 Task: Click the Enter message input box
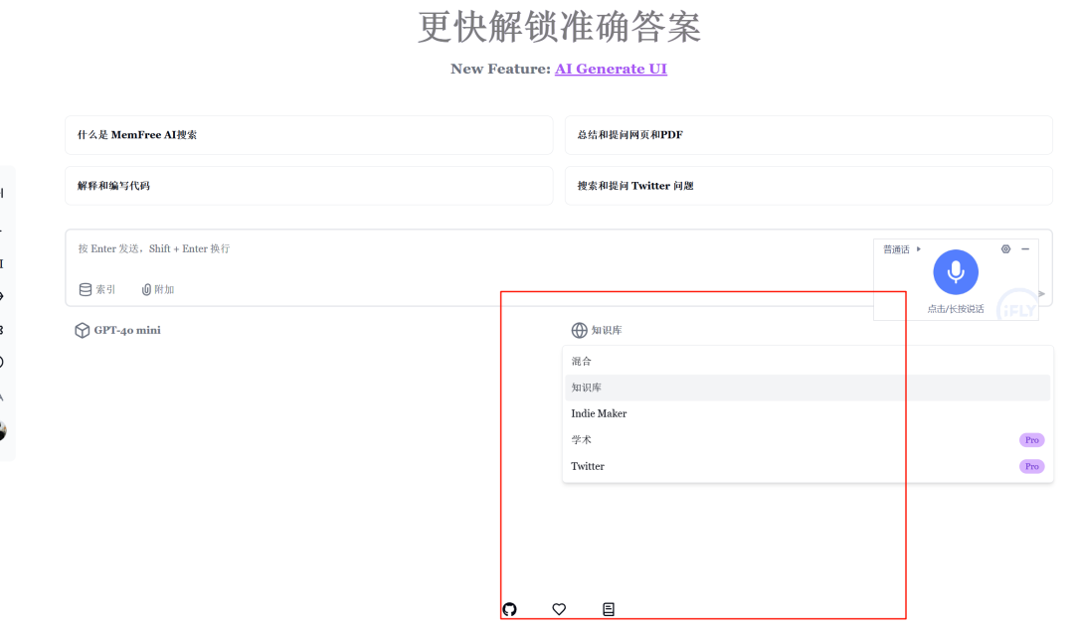pyautogui.click(x=398, y=248)
